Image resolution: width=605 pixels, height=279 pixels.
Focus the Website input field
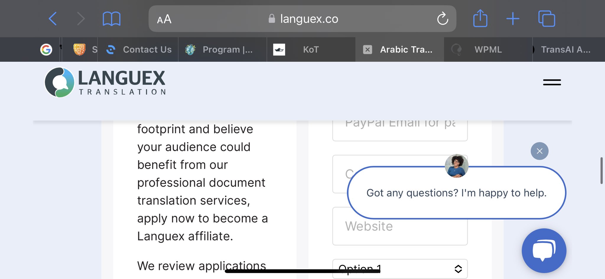click(x=400, y=226)
